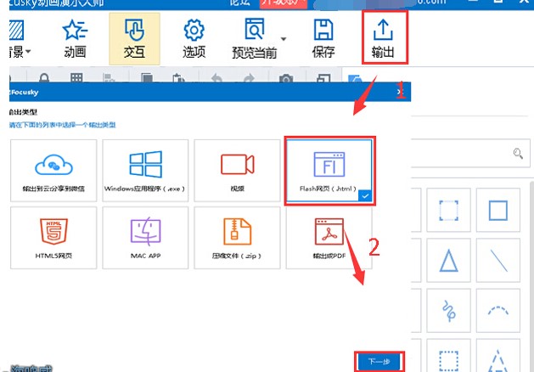Choose 输出到云分享到微信 output option
534x372 pixels.
[x=53, y=171]
